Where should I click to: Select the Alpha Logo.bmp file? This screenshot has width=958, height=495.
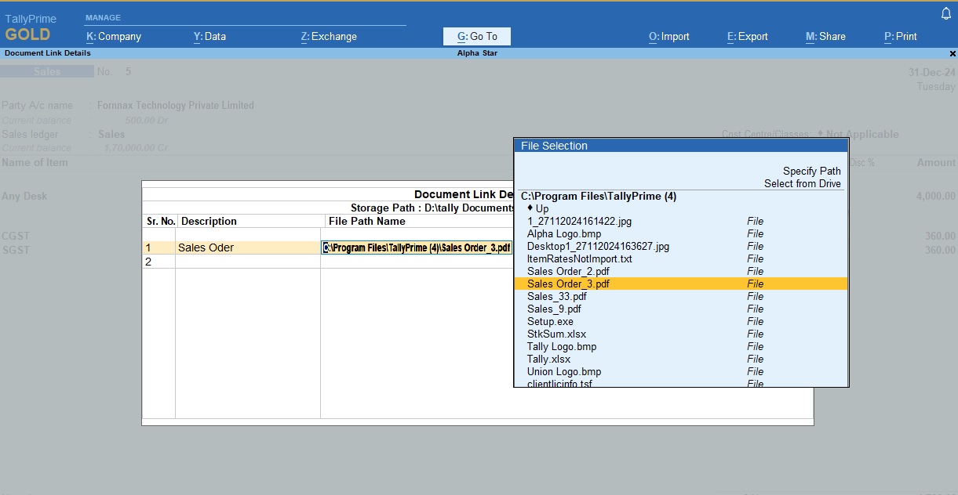pyautogui.click(x=564, y=234)
